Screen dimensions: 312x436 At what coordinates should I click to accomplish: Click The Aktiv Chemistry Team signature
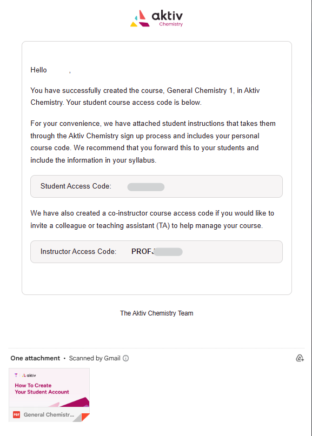click(156, 313)
